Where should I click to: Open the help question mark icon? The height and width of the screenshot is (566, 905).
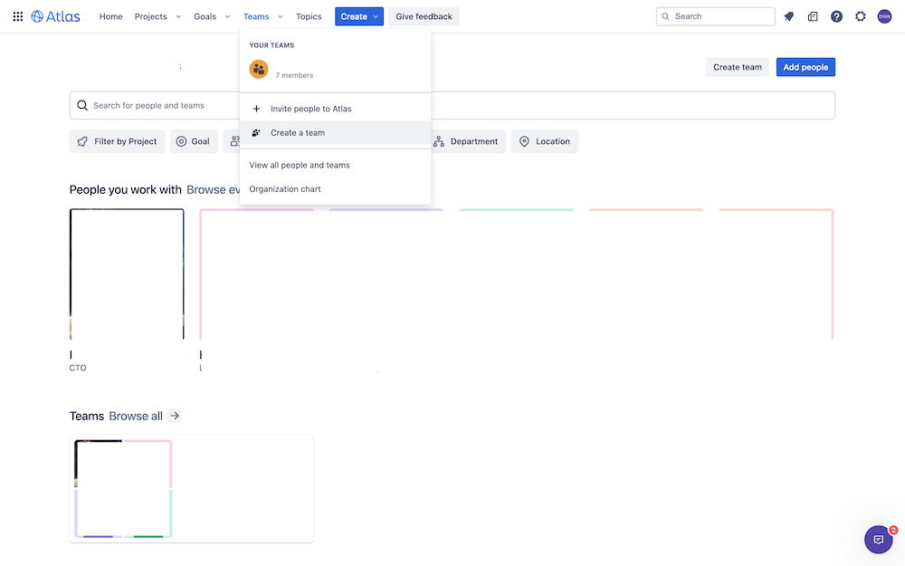point(836,16)
